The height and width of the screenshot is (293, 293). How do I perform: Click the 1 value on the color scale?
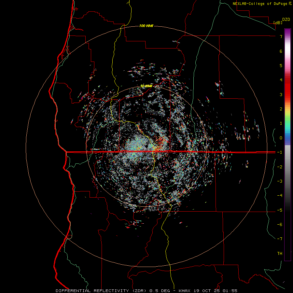tap(281, 123)
